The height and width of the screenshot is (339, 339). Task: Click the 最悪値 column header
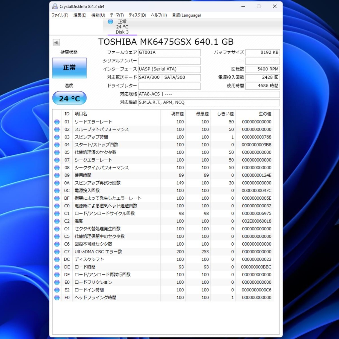pyautogui.click(x=198, y=114)
